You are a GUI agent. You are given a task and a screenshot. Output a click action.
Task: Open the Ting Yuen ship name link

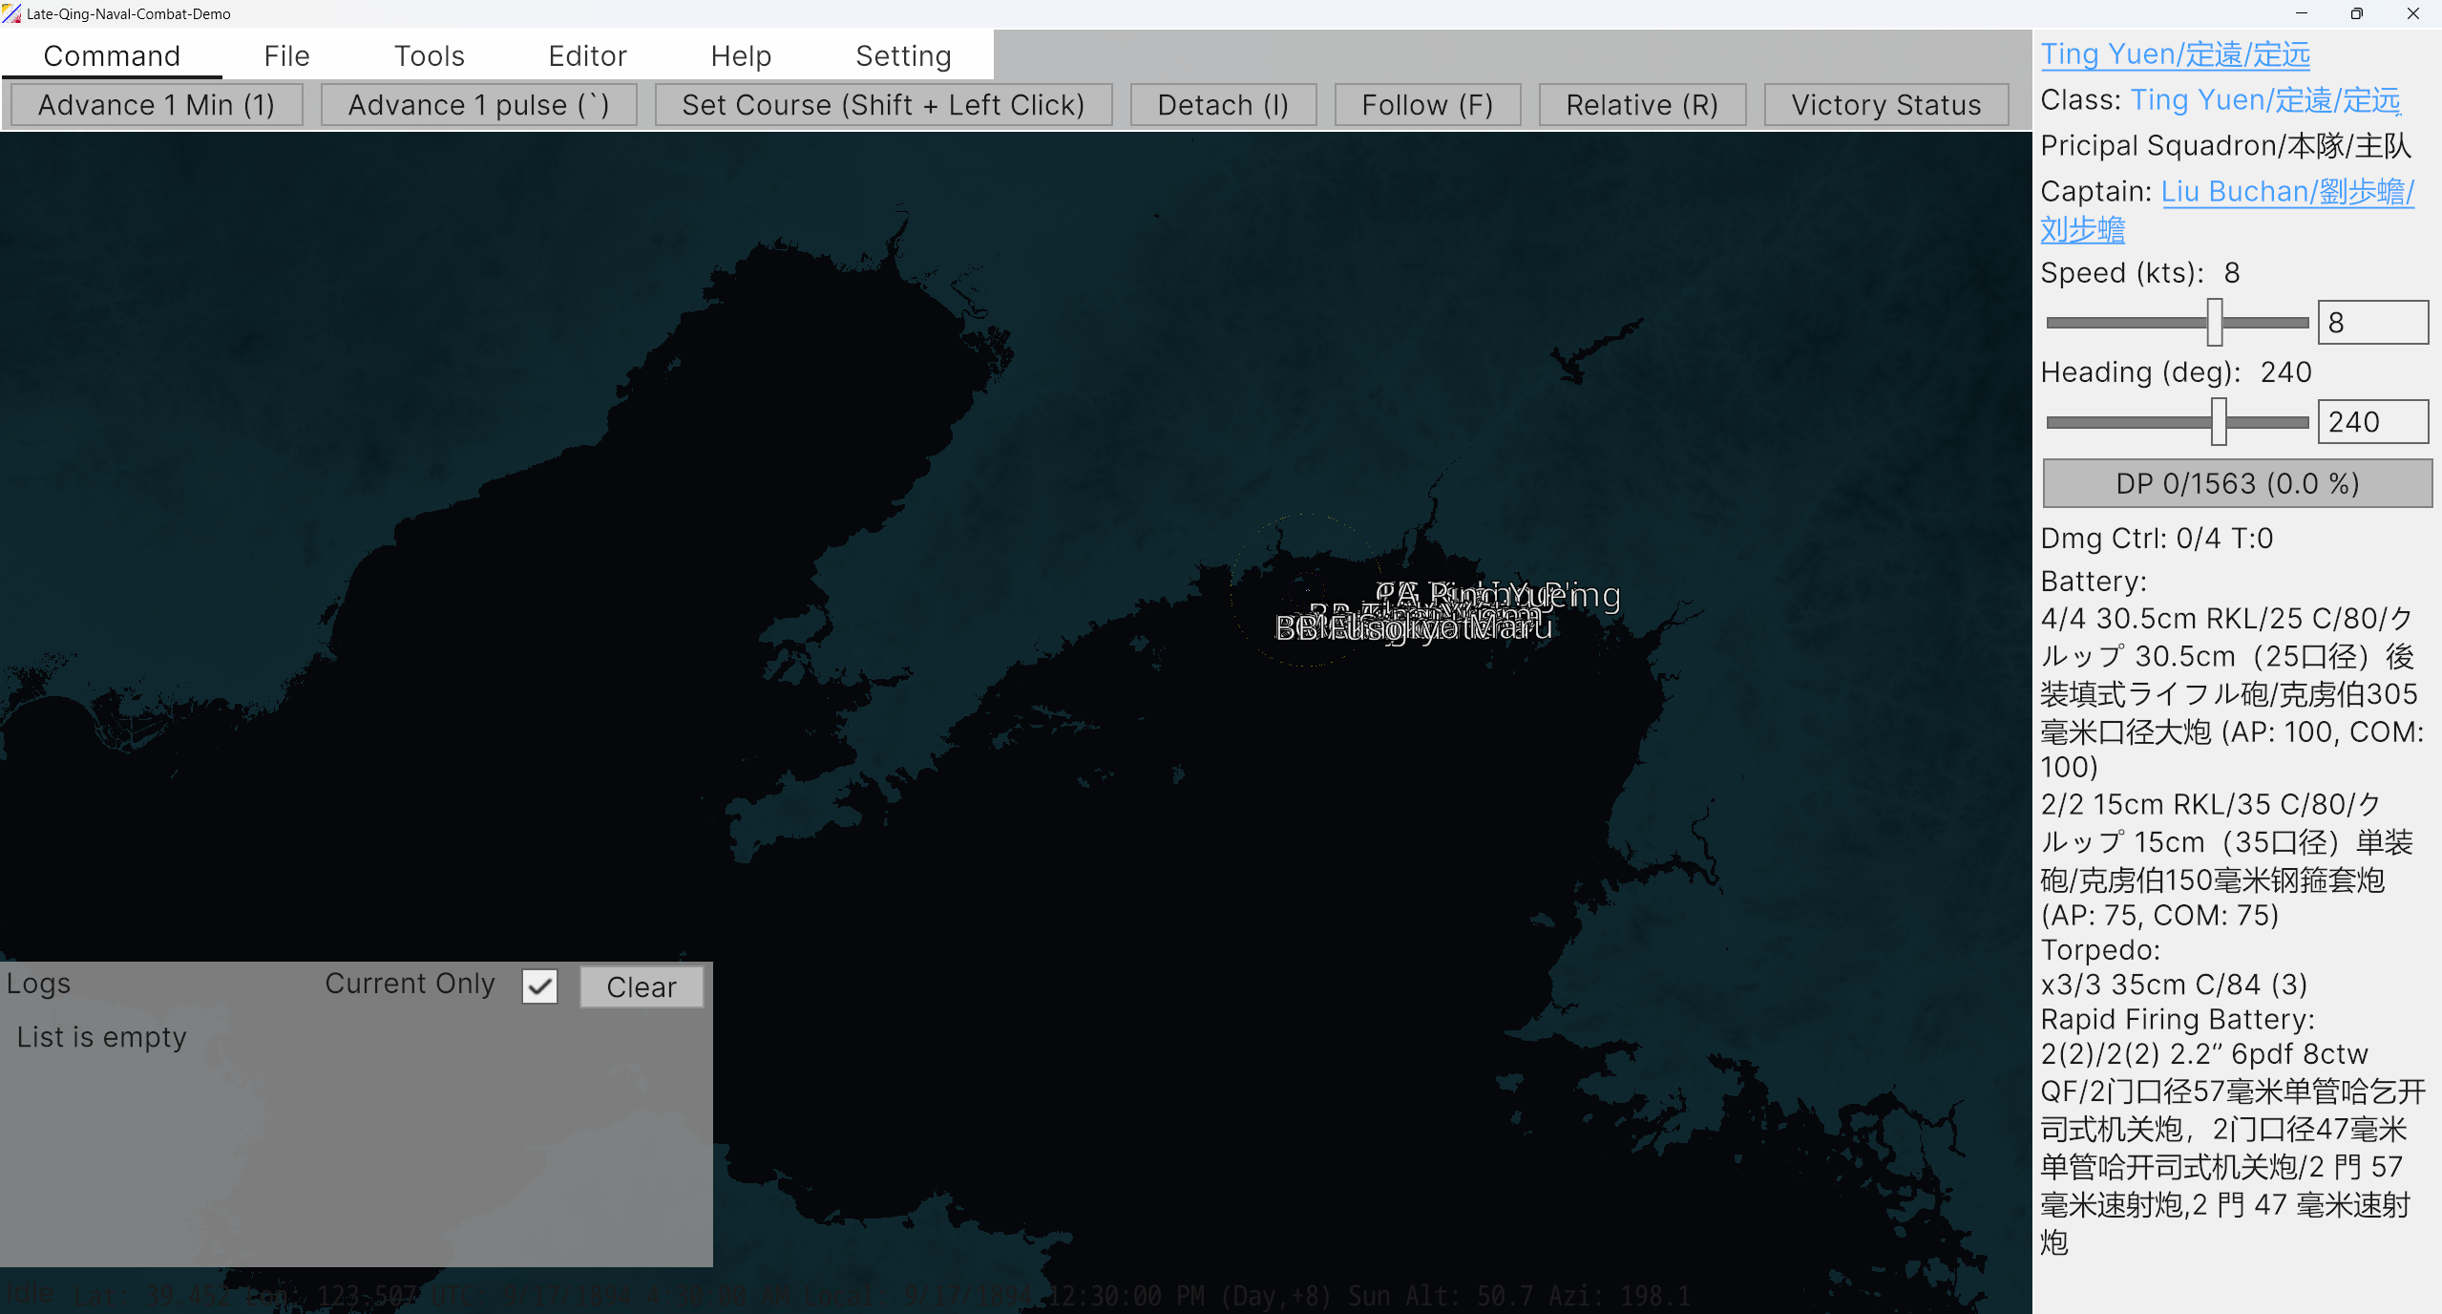pyautogui.click(x=2176, y=54)
